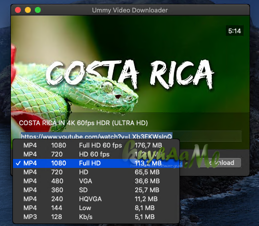Click the 5:14 duration badge
Viewport: 259px width, 226px height.
[235, 31]
